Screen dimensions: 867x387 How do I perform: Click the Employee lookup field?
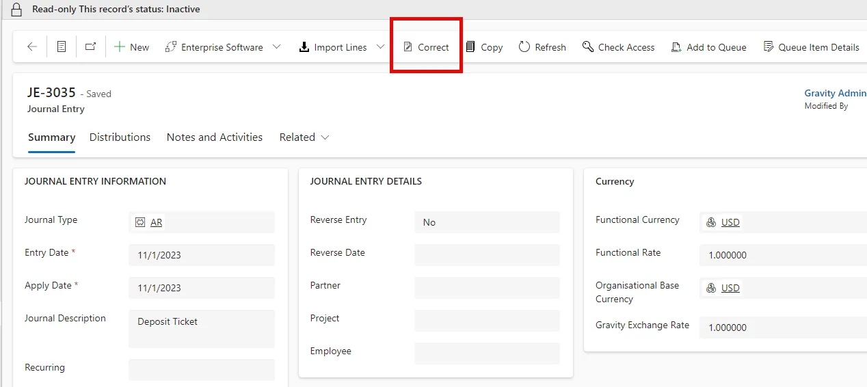click(487, 353)
